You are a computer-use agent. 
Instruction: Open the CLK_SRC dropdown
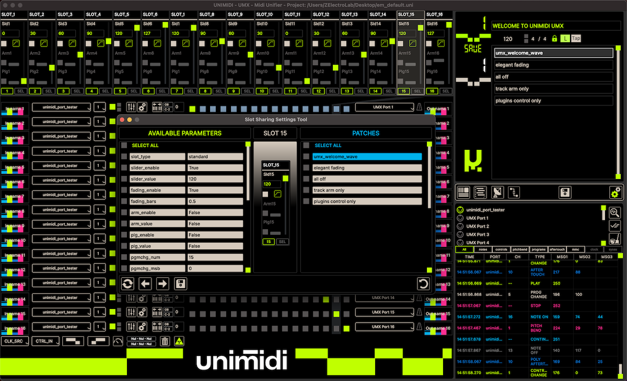pos(15,341)
